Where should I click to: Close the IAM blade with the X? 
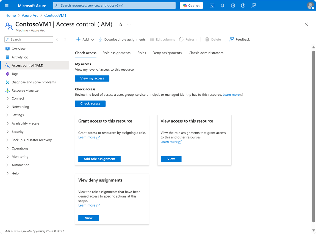306,24
